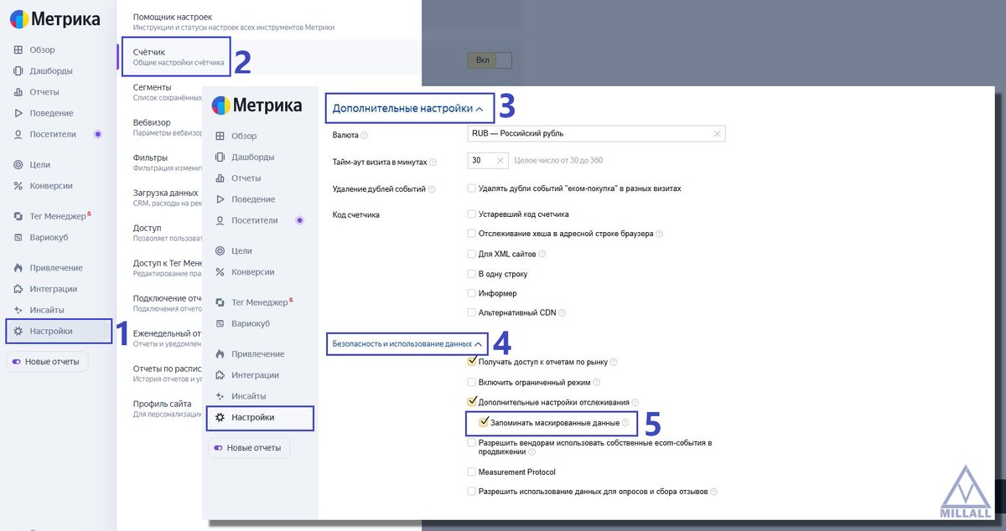Open help icon beside Удаление дублей событий

pos(432,188)
